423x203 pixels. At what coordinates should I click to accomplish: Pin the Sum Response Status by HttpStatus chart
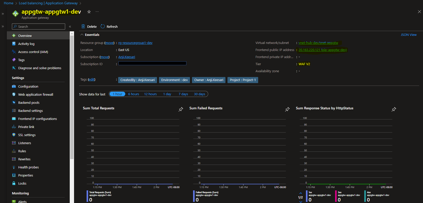[x=394, y=109]
